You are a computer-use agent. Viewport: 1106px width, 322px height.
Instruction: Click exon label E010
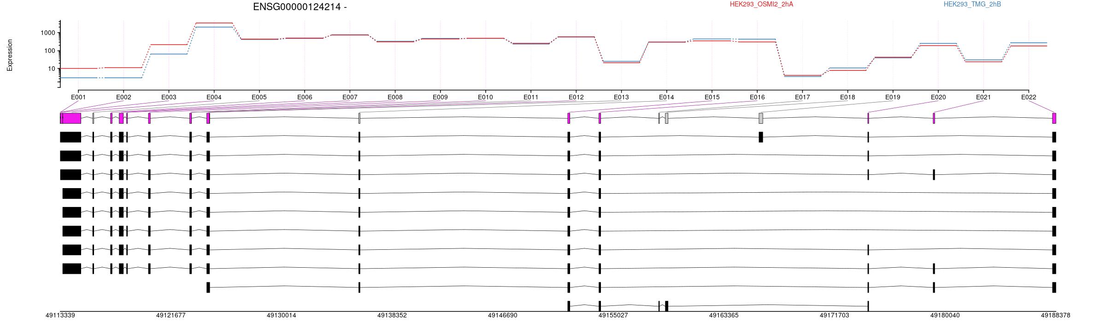click(485, 97)
